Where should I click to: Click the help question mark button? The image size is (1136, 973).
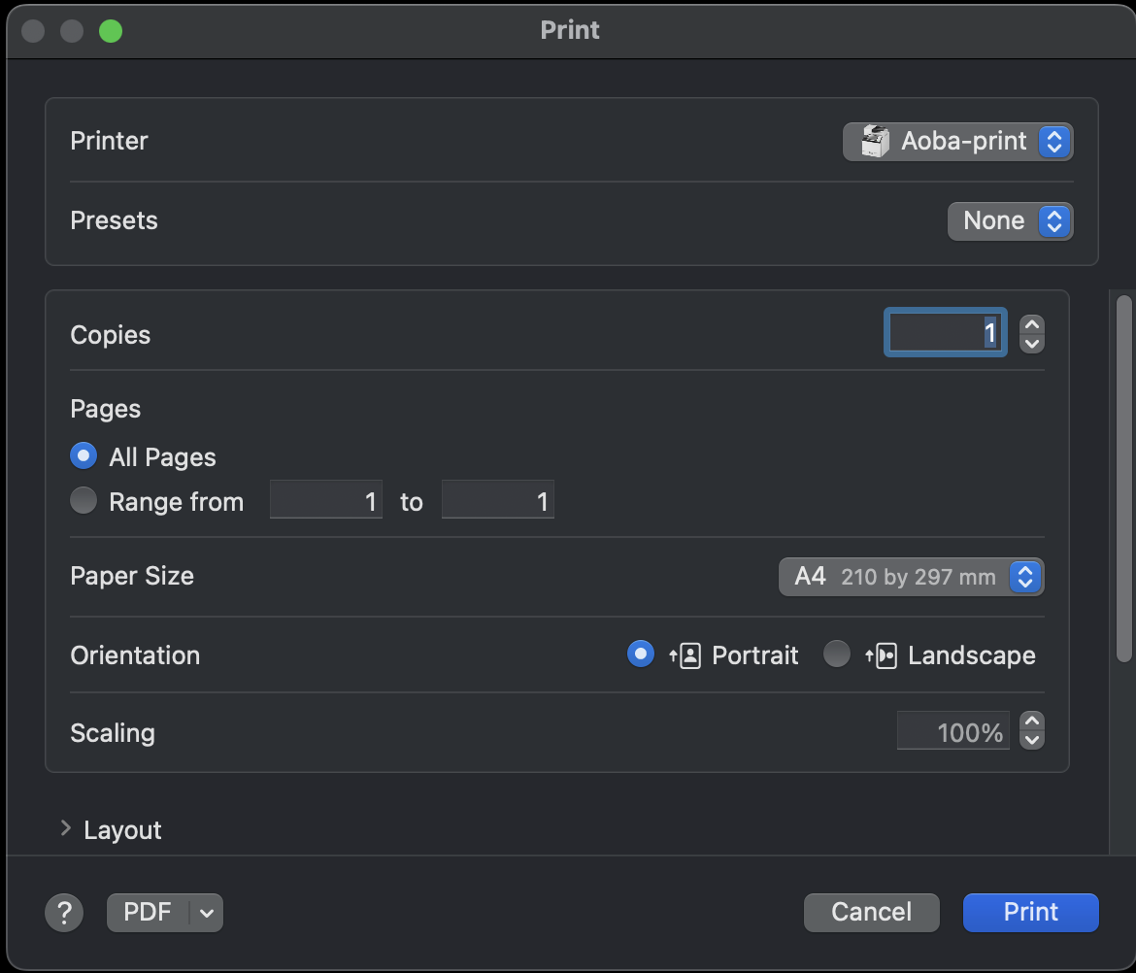[x=64, y=913]
